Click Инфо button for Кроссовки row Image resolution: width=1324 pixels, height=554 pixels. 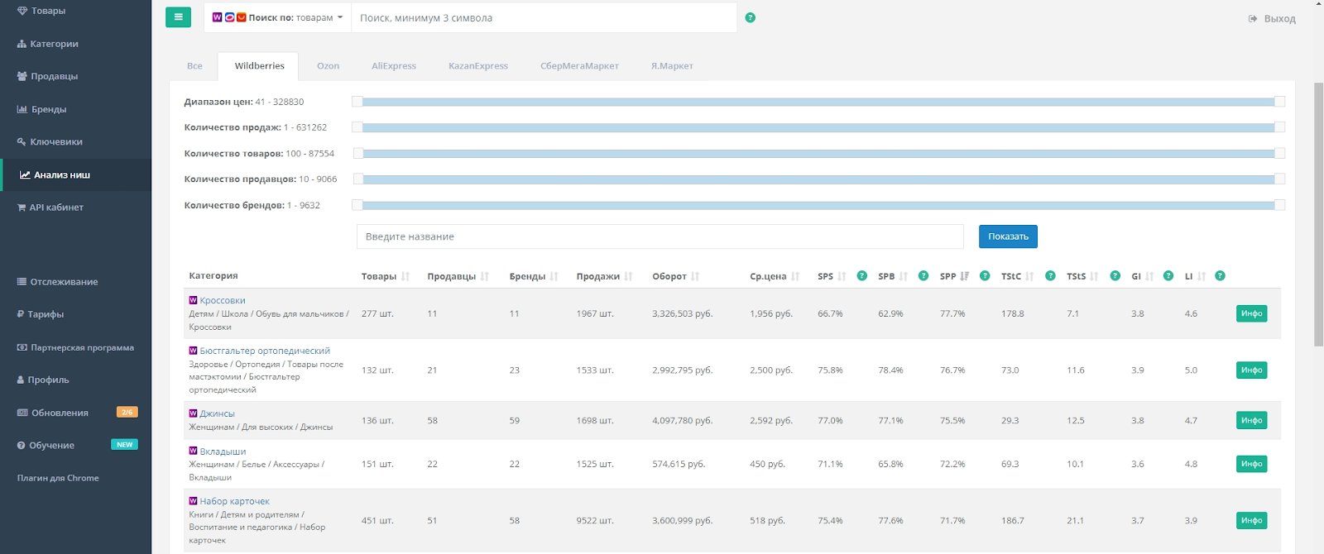coord(1251,313)
